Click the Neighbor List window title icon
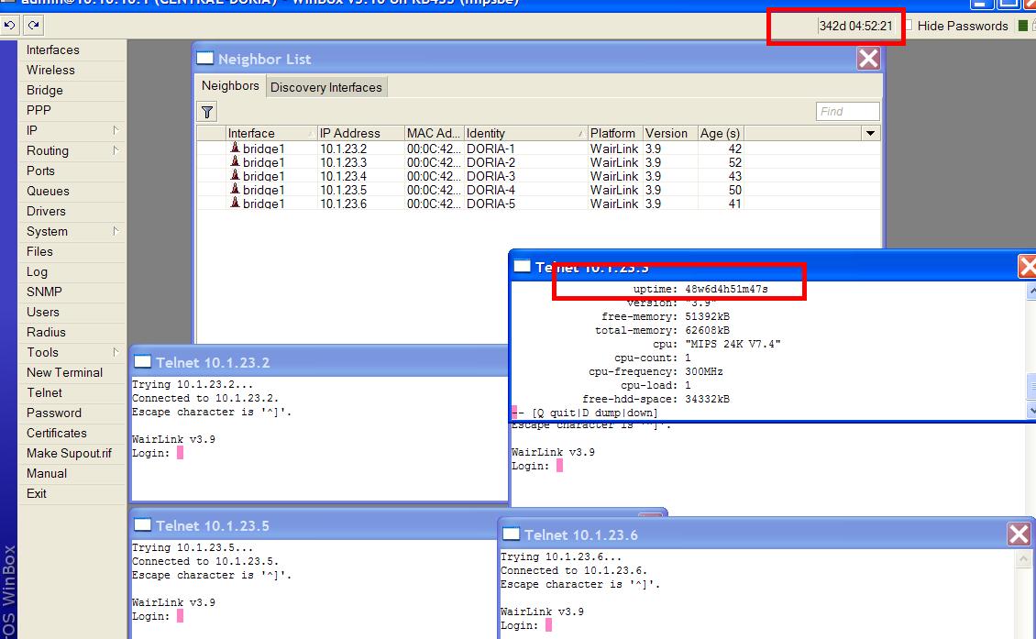 click(205, 58)
